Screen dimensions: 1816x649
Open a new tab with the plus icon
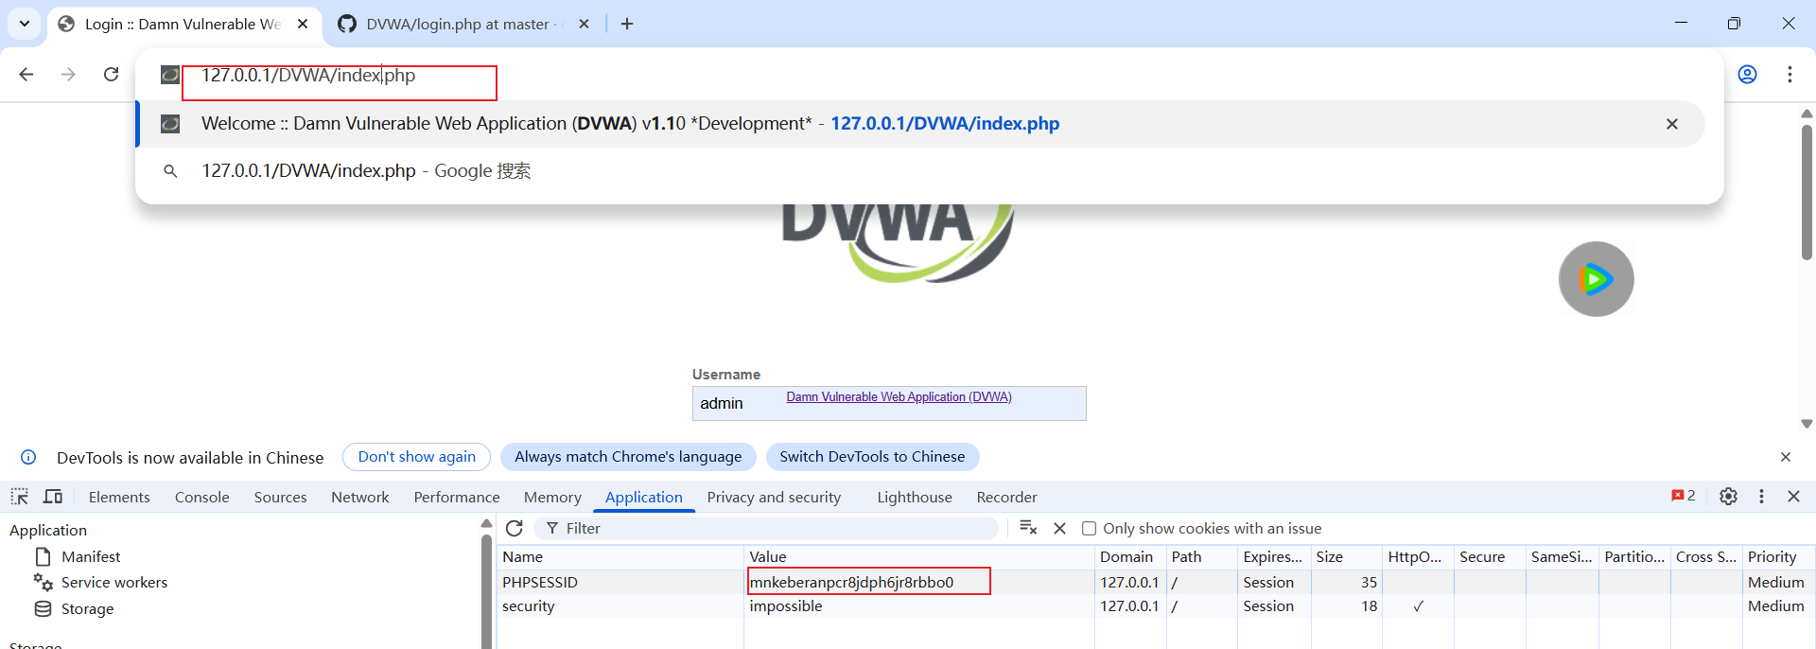click(x=627, y=24)
